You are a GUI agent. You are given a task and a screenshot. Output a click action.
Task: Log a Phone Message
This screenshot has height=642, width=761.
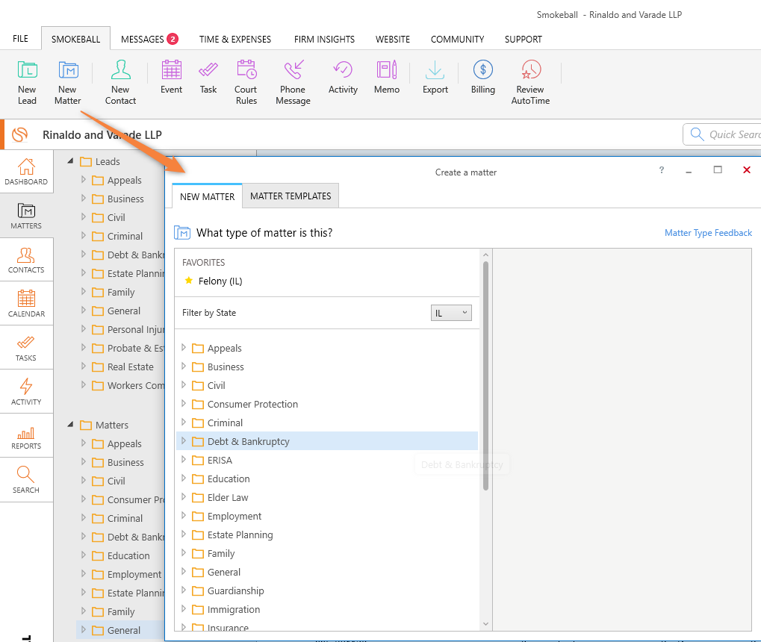tap(293, 82)
